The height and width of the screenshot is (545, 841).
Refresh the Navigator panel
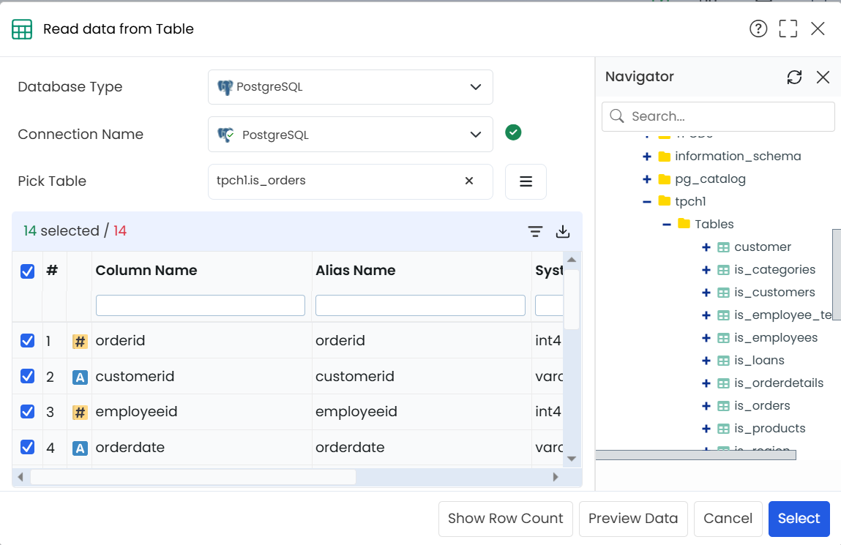tap(794, 77)
